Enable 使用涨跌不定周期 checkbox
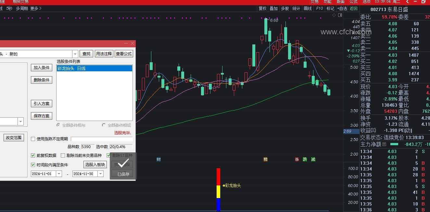 33,139
